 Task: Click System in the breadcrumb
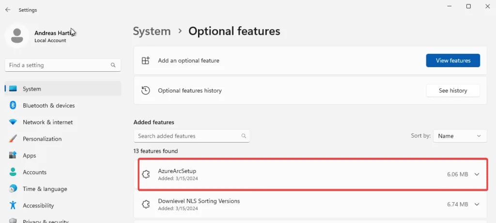pos(152,32)
